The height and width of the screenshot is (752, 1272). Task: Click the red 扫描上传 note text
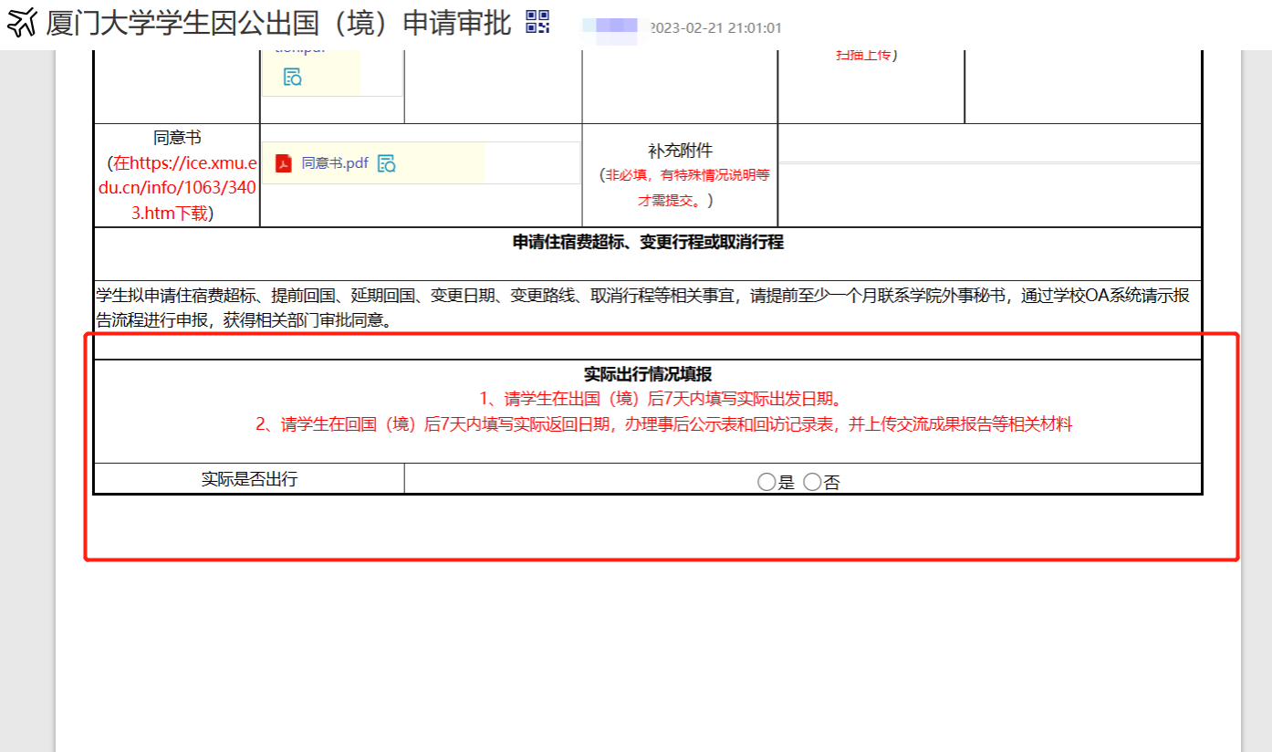pos(864,55)
